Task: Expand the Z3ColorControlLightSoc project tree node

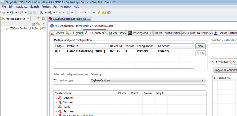Action: [4, 28]
